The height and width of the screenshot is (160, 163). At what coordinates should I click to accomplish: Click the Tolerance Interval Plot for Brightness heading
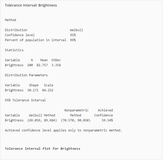[x=43, y=149]
